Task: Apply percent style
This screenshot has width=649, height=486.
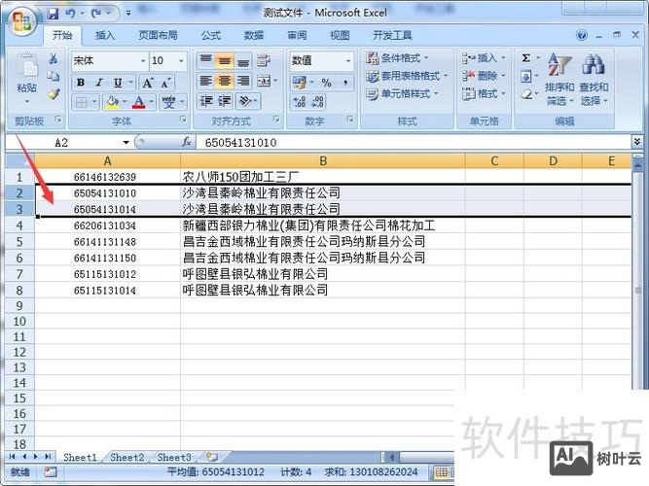Action: (327, 83)
